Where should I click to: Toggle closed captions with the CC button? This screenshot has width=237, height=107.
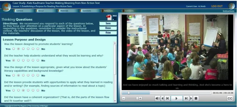click(230, 98)
